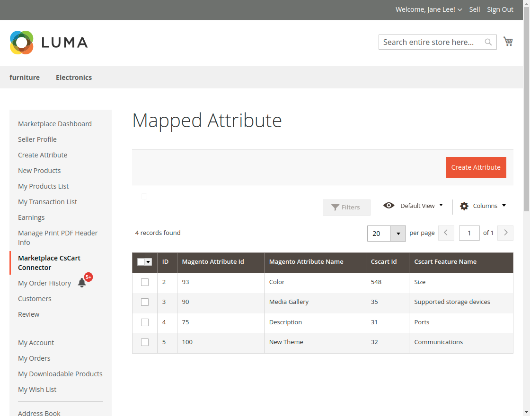Open the order notifications bell
530x416 pixels.
[x=82, y=283]
